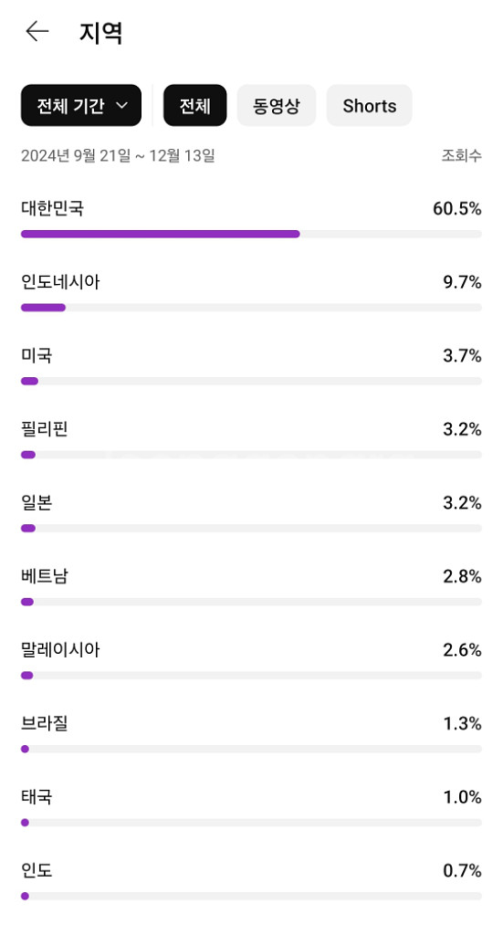Click the 지역 page title
Screen dimensions: 503x935
(100, 32)
